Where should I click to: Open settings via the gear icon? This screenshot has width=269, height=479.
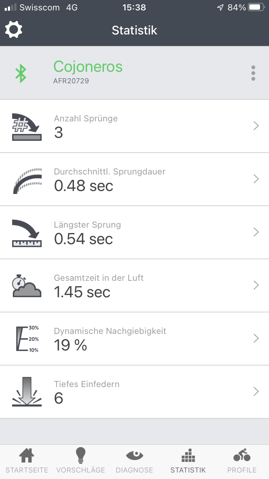click(x=14, y=30)
